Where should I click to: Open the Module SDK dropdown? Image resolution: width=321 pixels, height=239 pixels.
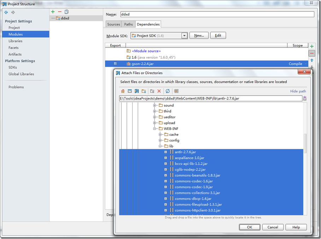(184, 35)
